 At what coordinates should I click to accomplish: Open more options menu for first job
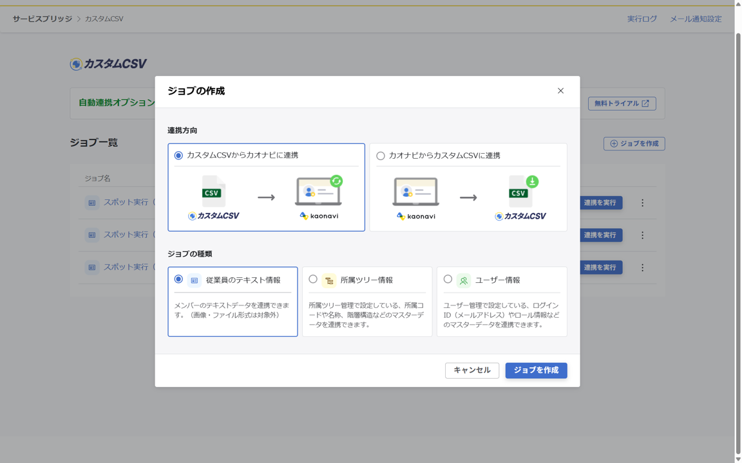click(642, 203)
